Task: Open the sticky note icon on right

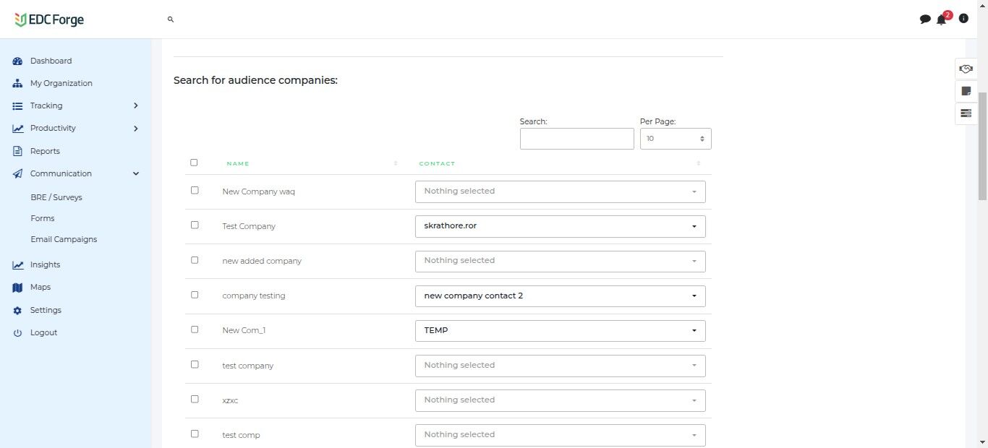Action: coord(966,91)
